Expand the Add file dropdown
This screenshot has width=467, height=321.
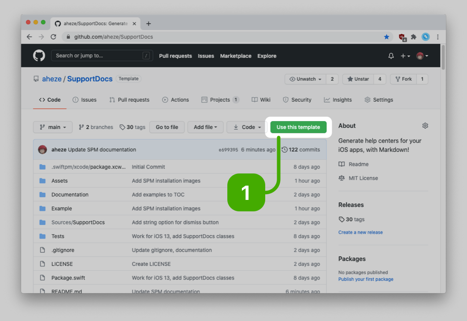coord(205,127)
